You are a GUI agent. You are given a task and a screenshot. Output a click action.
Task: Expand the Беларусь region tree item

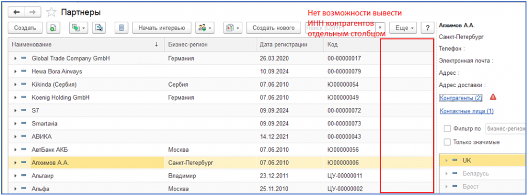pos(447,173)
